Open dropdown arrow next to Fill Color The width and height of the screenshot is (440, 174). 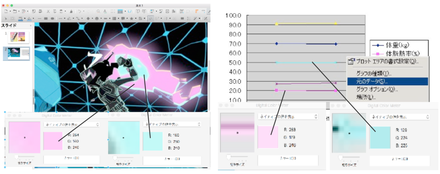tap(33, 18)
